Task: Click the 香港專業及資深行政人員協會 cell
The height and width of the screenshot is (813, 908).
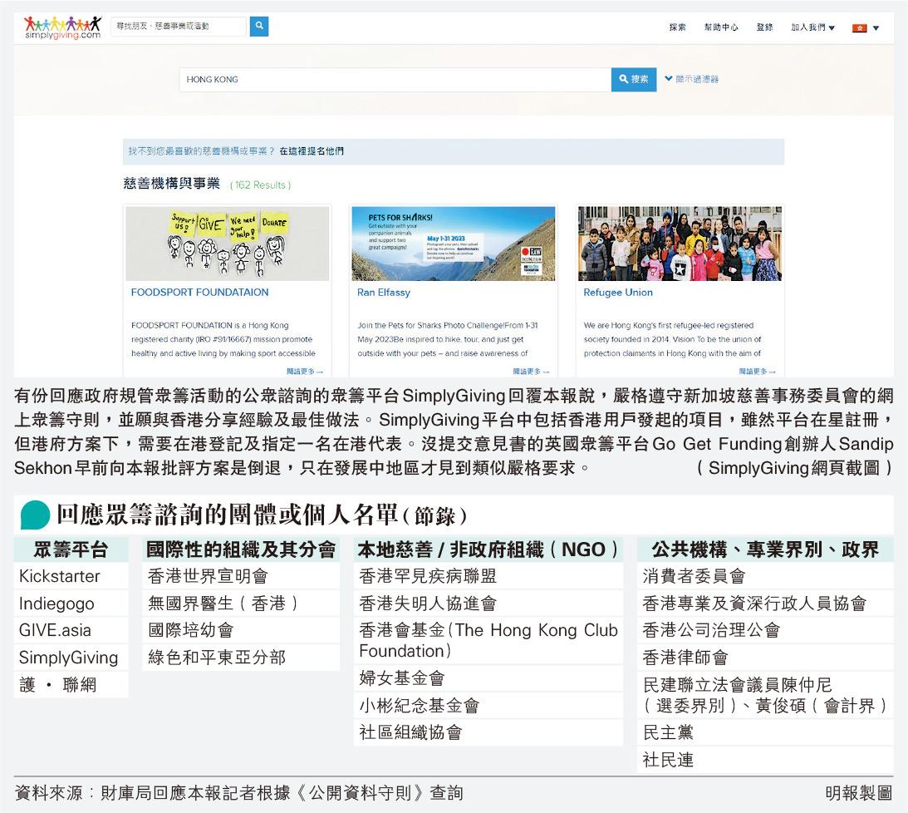Action: 765,604
